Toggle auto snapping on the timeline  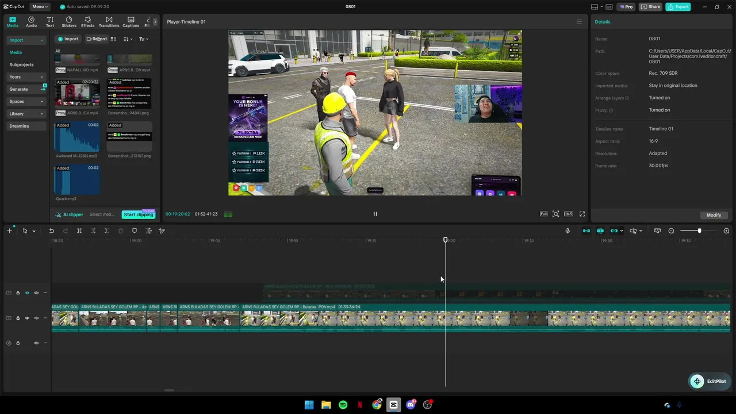(600, 231)
